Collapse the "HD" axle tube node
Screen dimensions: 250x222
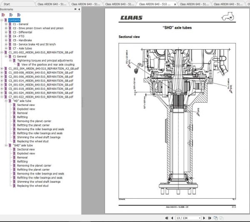click(6, 101)
